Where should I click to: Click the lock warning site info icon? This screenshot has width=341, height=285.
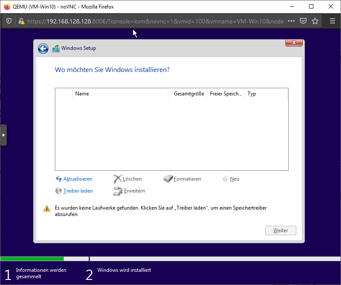(x=21, y=21)
